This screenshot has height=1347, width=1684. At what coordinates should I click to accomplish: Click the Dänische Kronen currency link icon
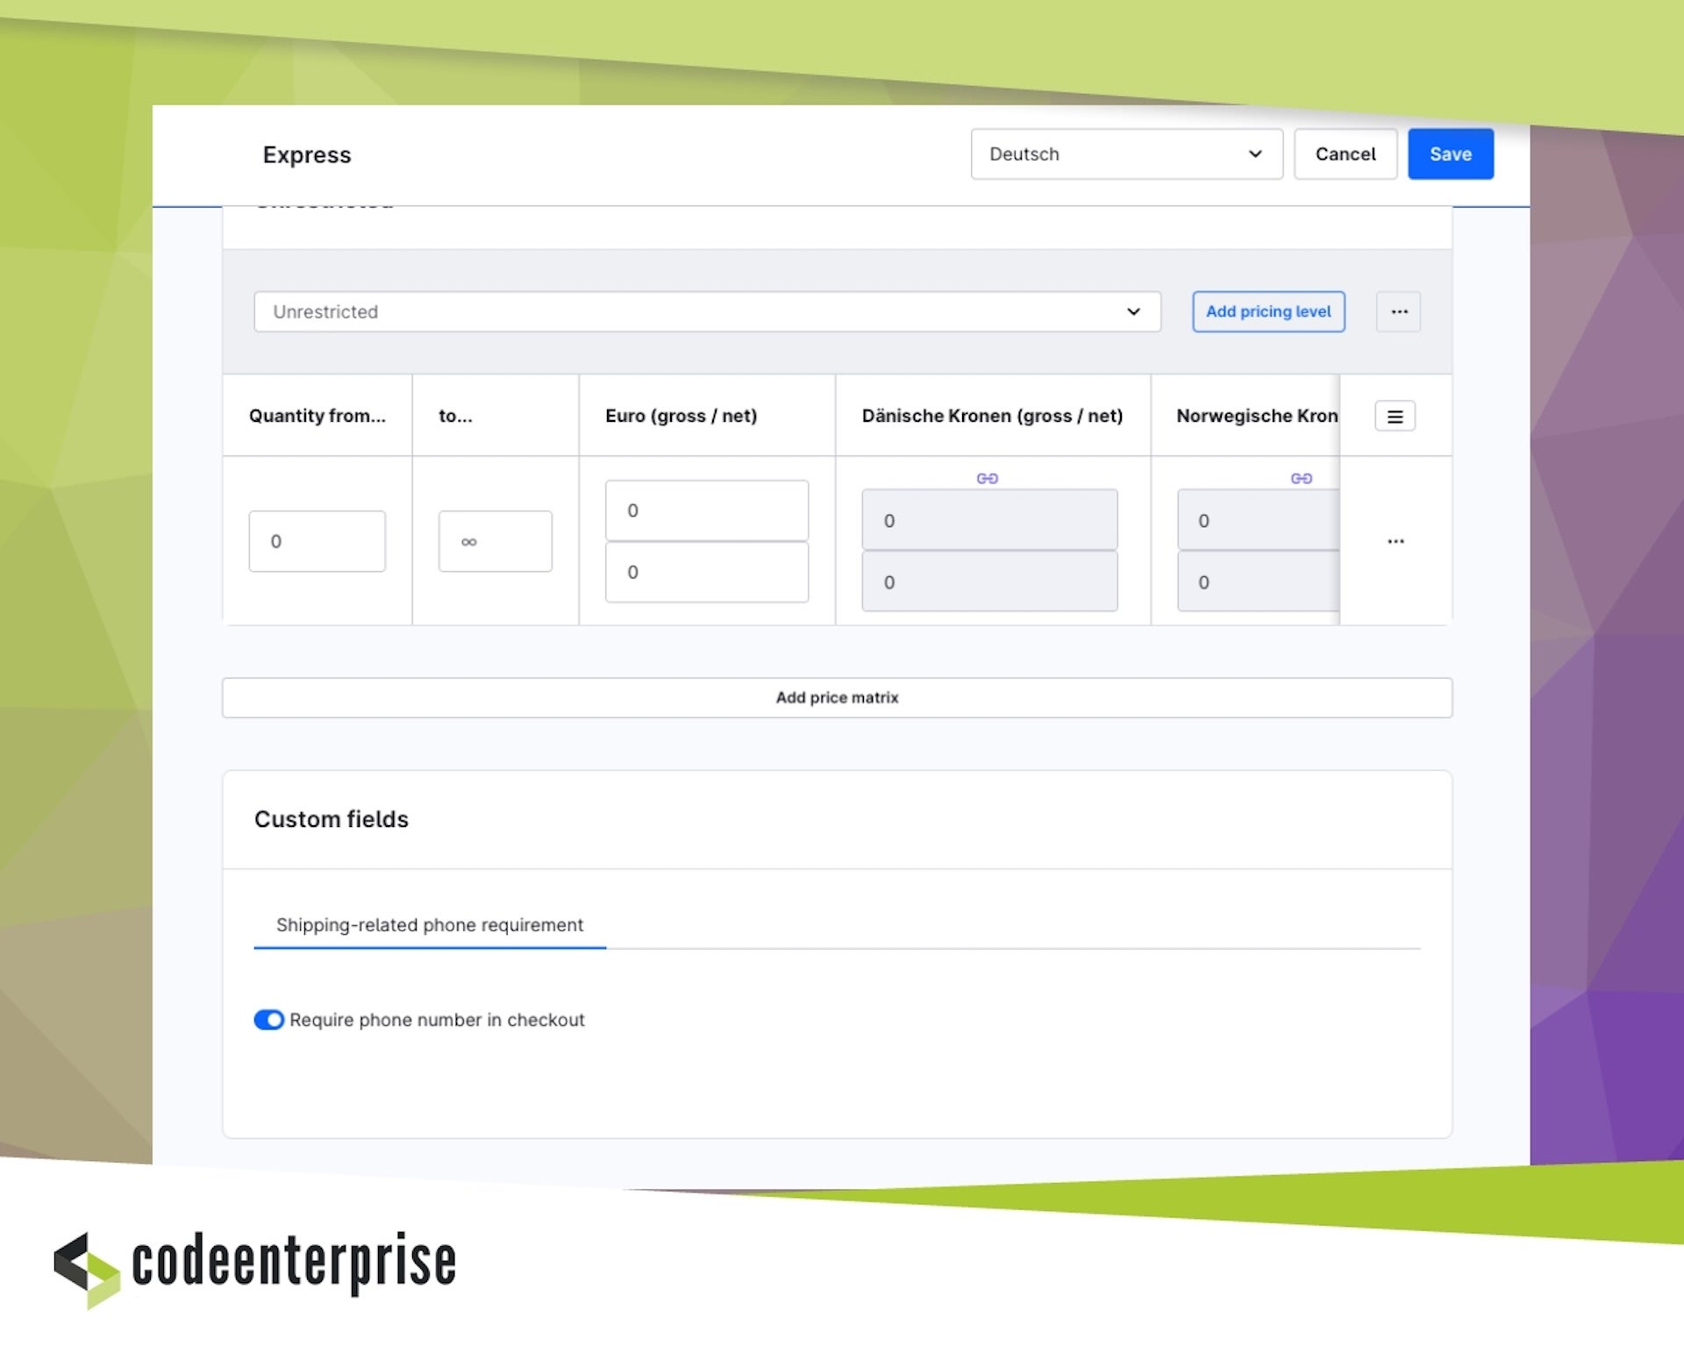987,478
